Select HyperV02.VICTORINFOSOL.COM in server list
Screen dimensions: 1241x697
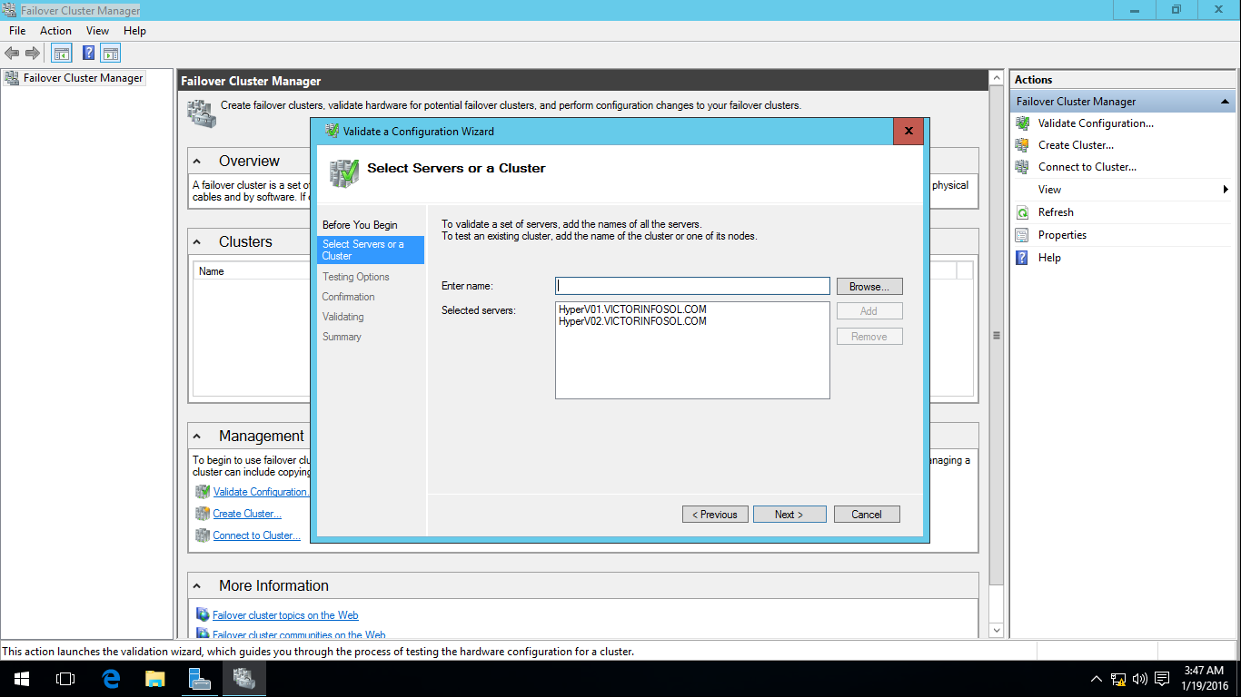tap(632, 321)
